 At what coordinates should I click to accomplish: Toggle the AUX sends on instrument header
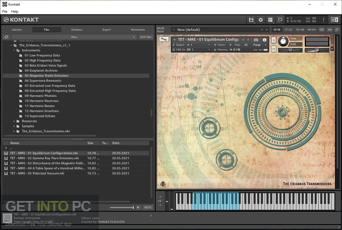pyautogui.click(x=332, y=45)
